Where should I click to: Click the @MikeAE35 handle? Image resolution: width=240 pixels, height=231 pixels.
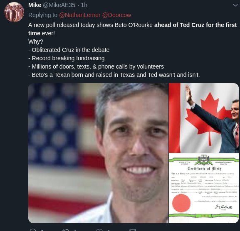pyautogui.click(x=59, y=5)
